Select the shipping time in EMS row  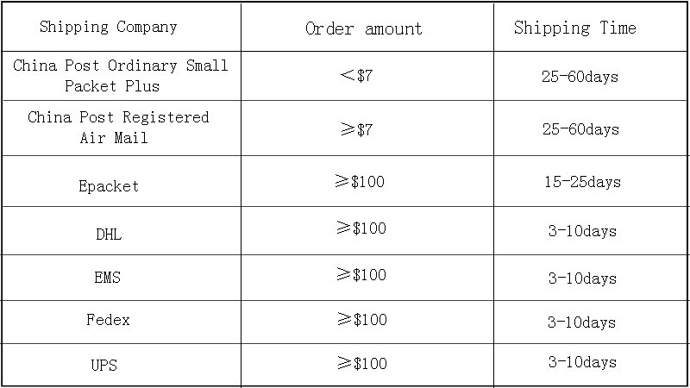point(582,278)
